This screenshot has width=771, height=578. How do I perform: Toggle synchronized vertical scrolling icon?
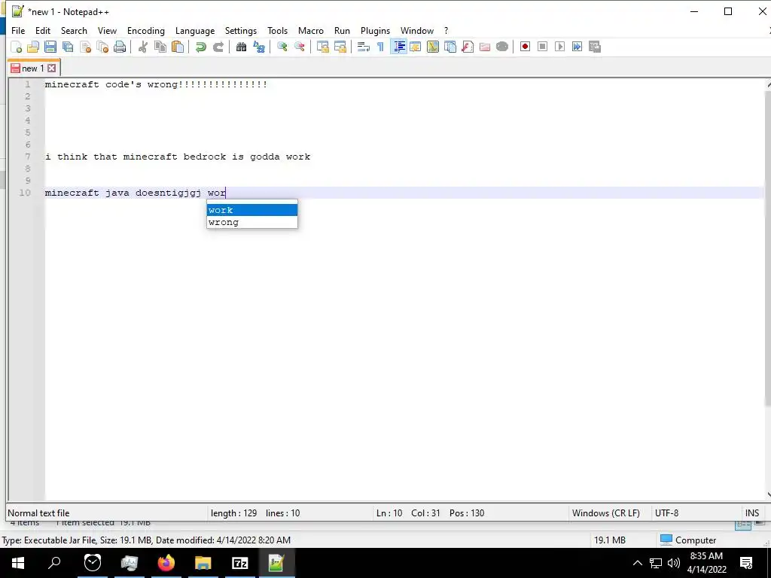(322, 47)
